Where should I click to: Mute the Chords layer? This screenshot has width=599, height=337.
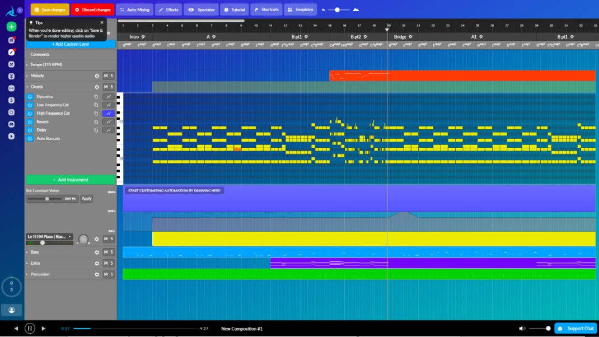(106, 87)
